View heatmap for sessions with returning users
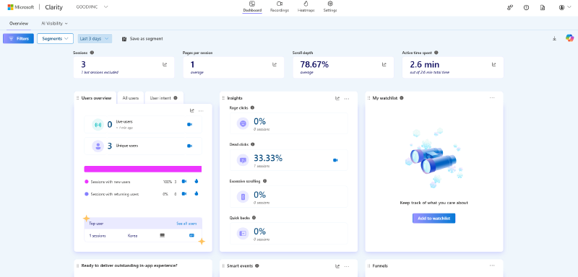The image size is (578, 277). 197,193
